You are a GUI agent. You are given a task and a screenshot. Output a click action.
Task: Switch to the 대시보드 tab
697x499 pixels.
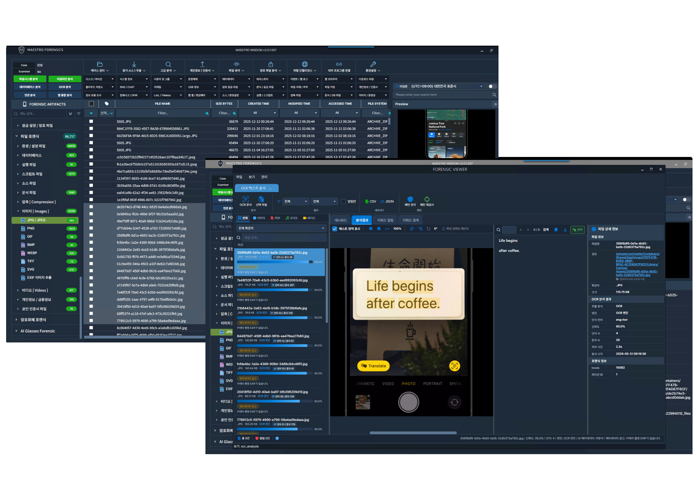tap(340, 220)
